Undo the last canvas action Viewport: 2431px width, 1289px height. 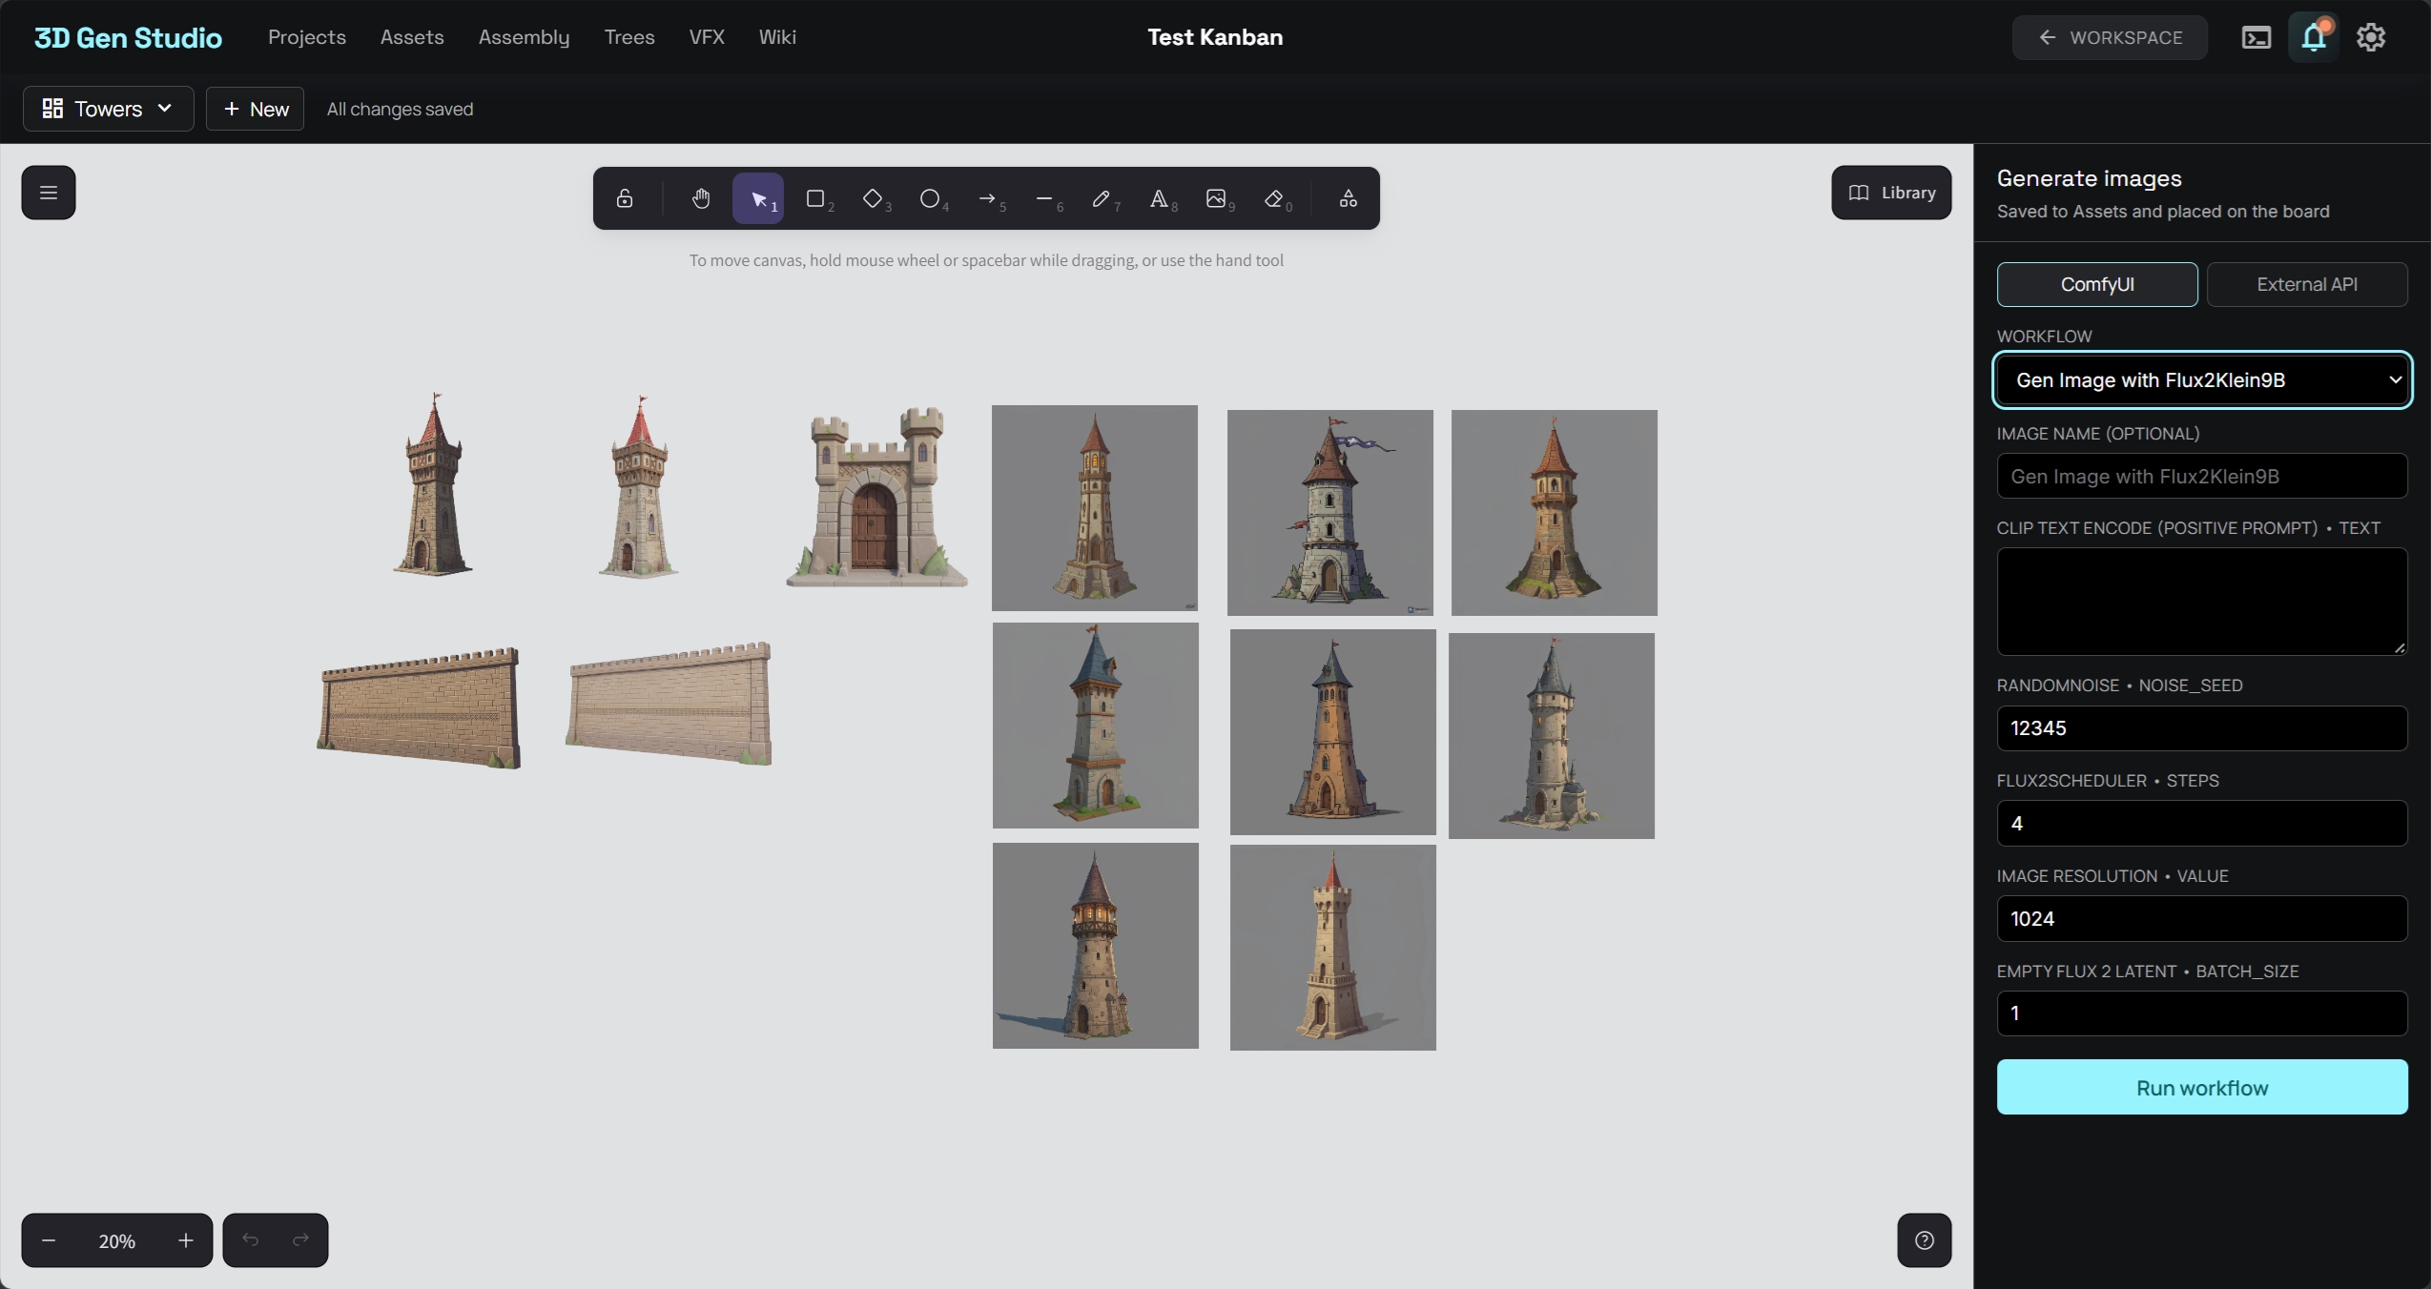point(250,1239)
